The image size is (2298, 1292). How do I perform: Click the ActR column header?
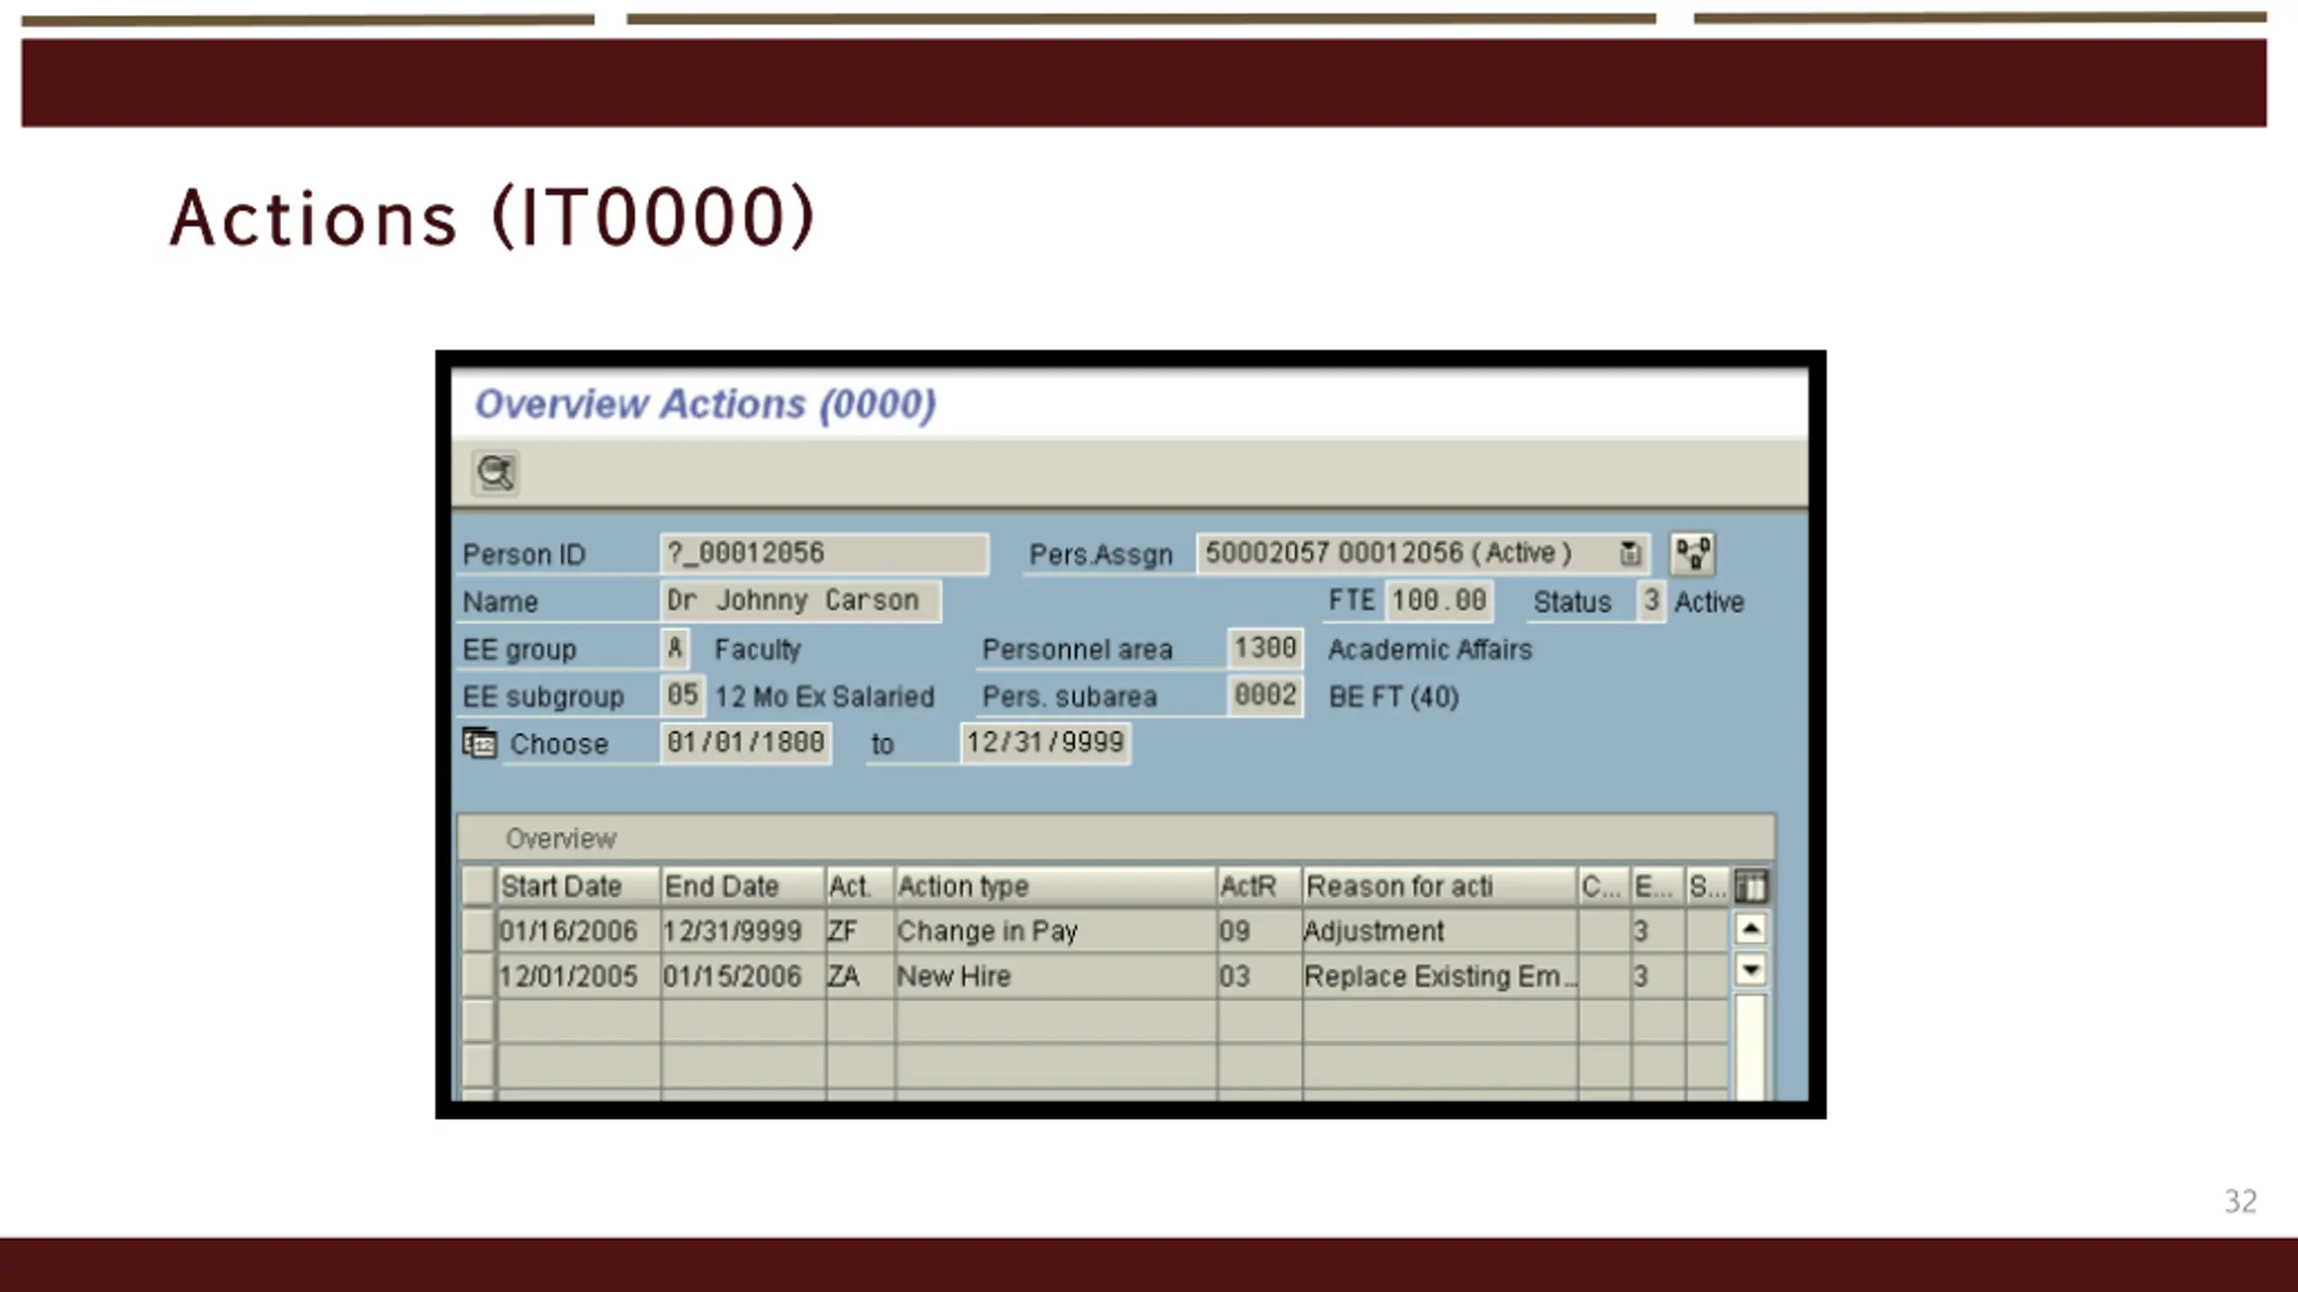click(1259, 886)
